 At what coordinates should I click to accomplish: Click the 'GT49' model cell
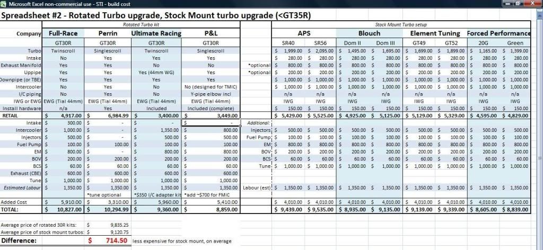coord(419,43)
